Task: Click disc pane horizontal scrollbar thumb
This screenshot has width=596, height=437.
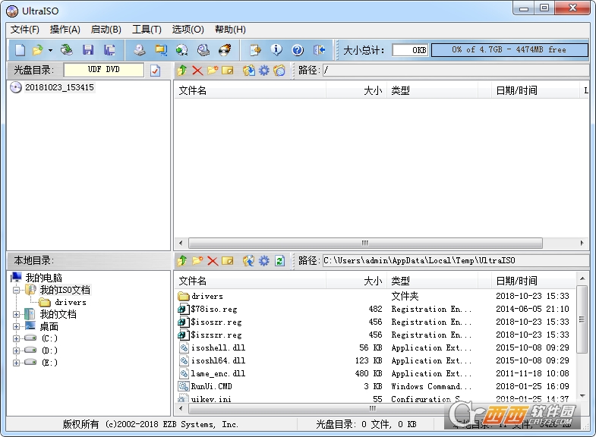Action: pos(365,243)
